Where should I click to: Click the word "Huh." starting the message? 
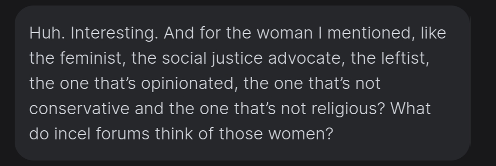coord(47,33)
